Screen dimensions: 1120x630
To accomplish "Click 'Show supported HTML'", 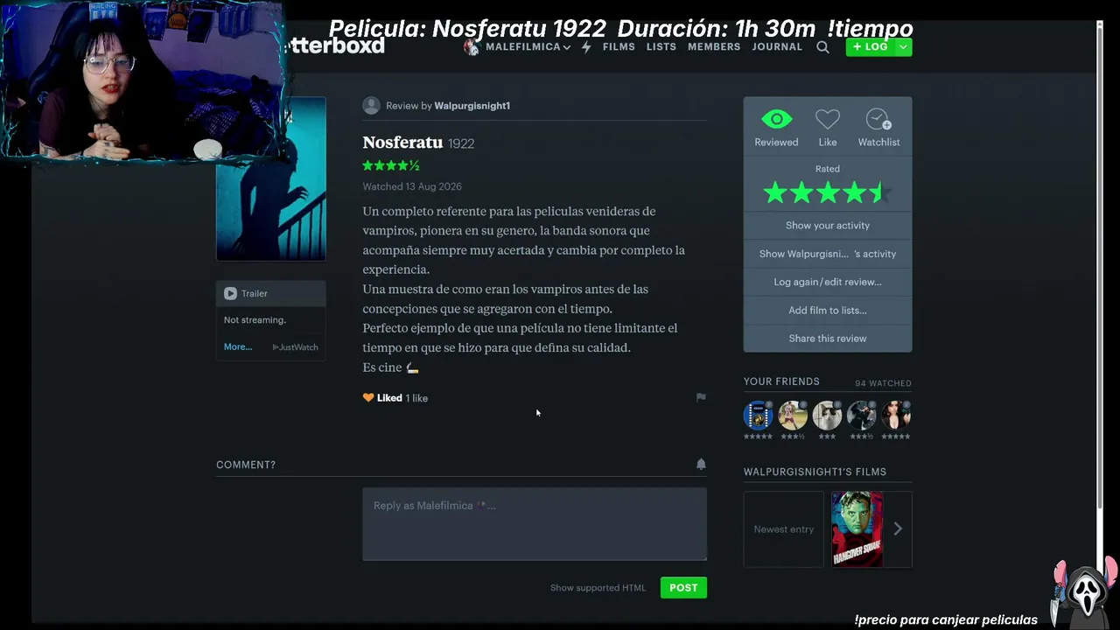I will [598, 588].
